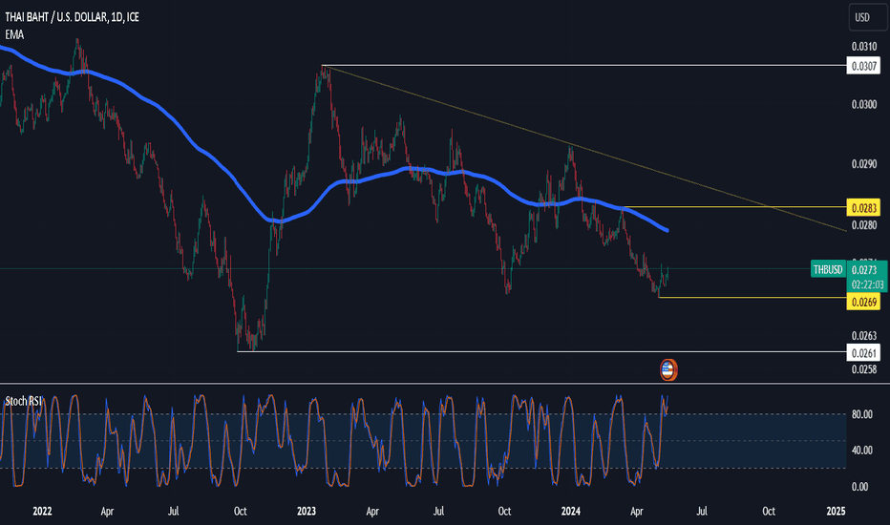Click the Oct label left of 2023
890x525 pixels.
[240, 511]
